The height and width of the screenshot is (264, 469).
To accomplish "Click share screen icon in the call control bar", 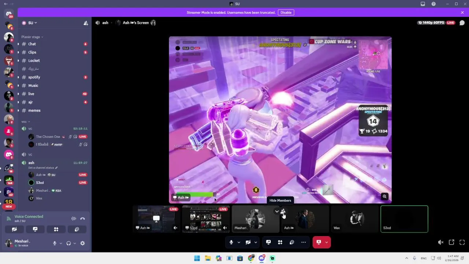I will click(268, 242).
